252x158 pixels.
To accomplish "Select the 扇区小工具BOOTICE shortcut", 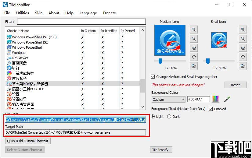I will click(73, 89).
